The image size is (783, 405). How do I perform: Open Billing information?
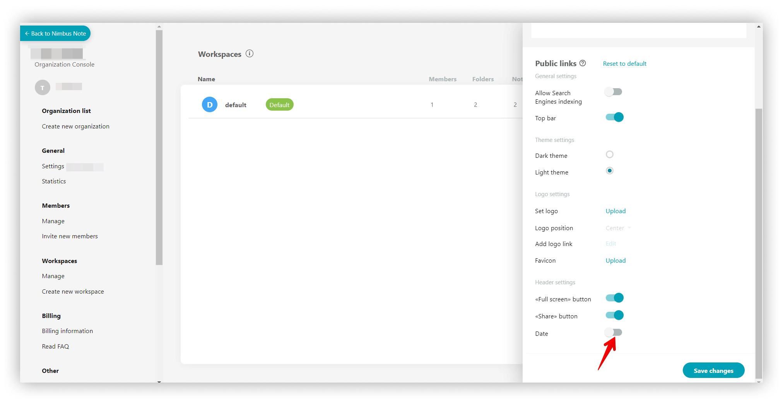click(x=67, y=331)
